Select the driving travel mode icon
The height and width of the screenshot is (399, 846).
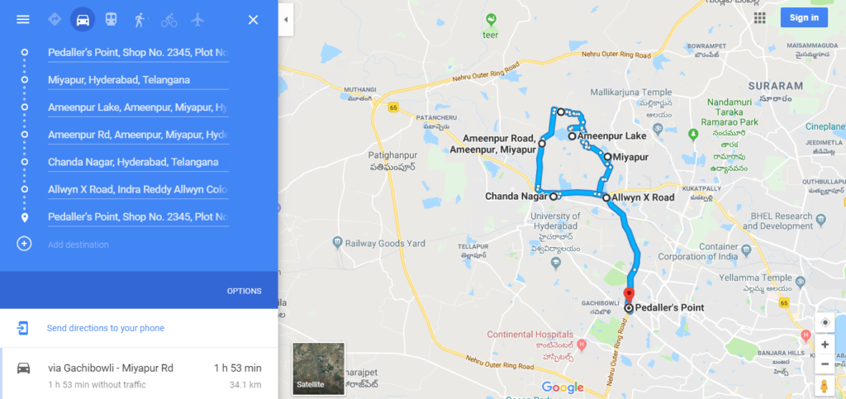[x=83, y=20]
